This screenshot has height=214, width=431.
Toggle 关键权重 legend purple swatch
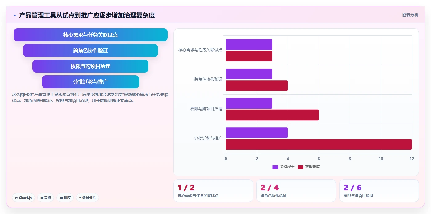(x=275, y=167)
